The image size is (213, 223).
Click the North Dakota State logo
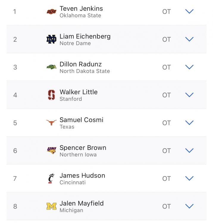pyautogui.click(x=51, y=67)
